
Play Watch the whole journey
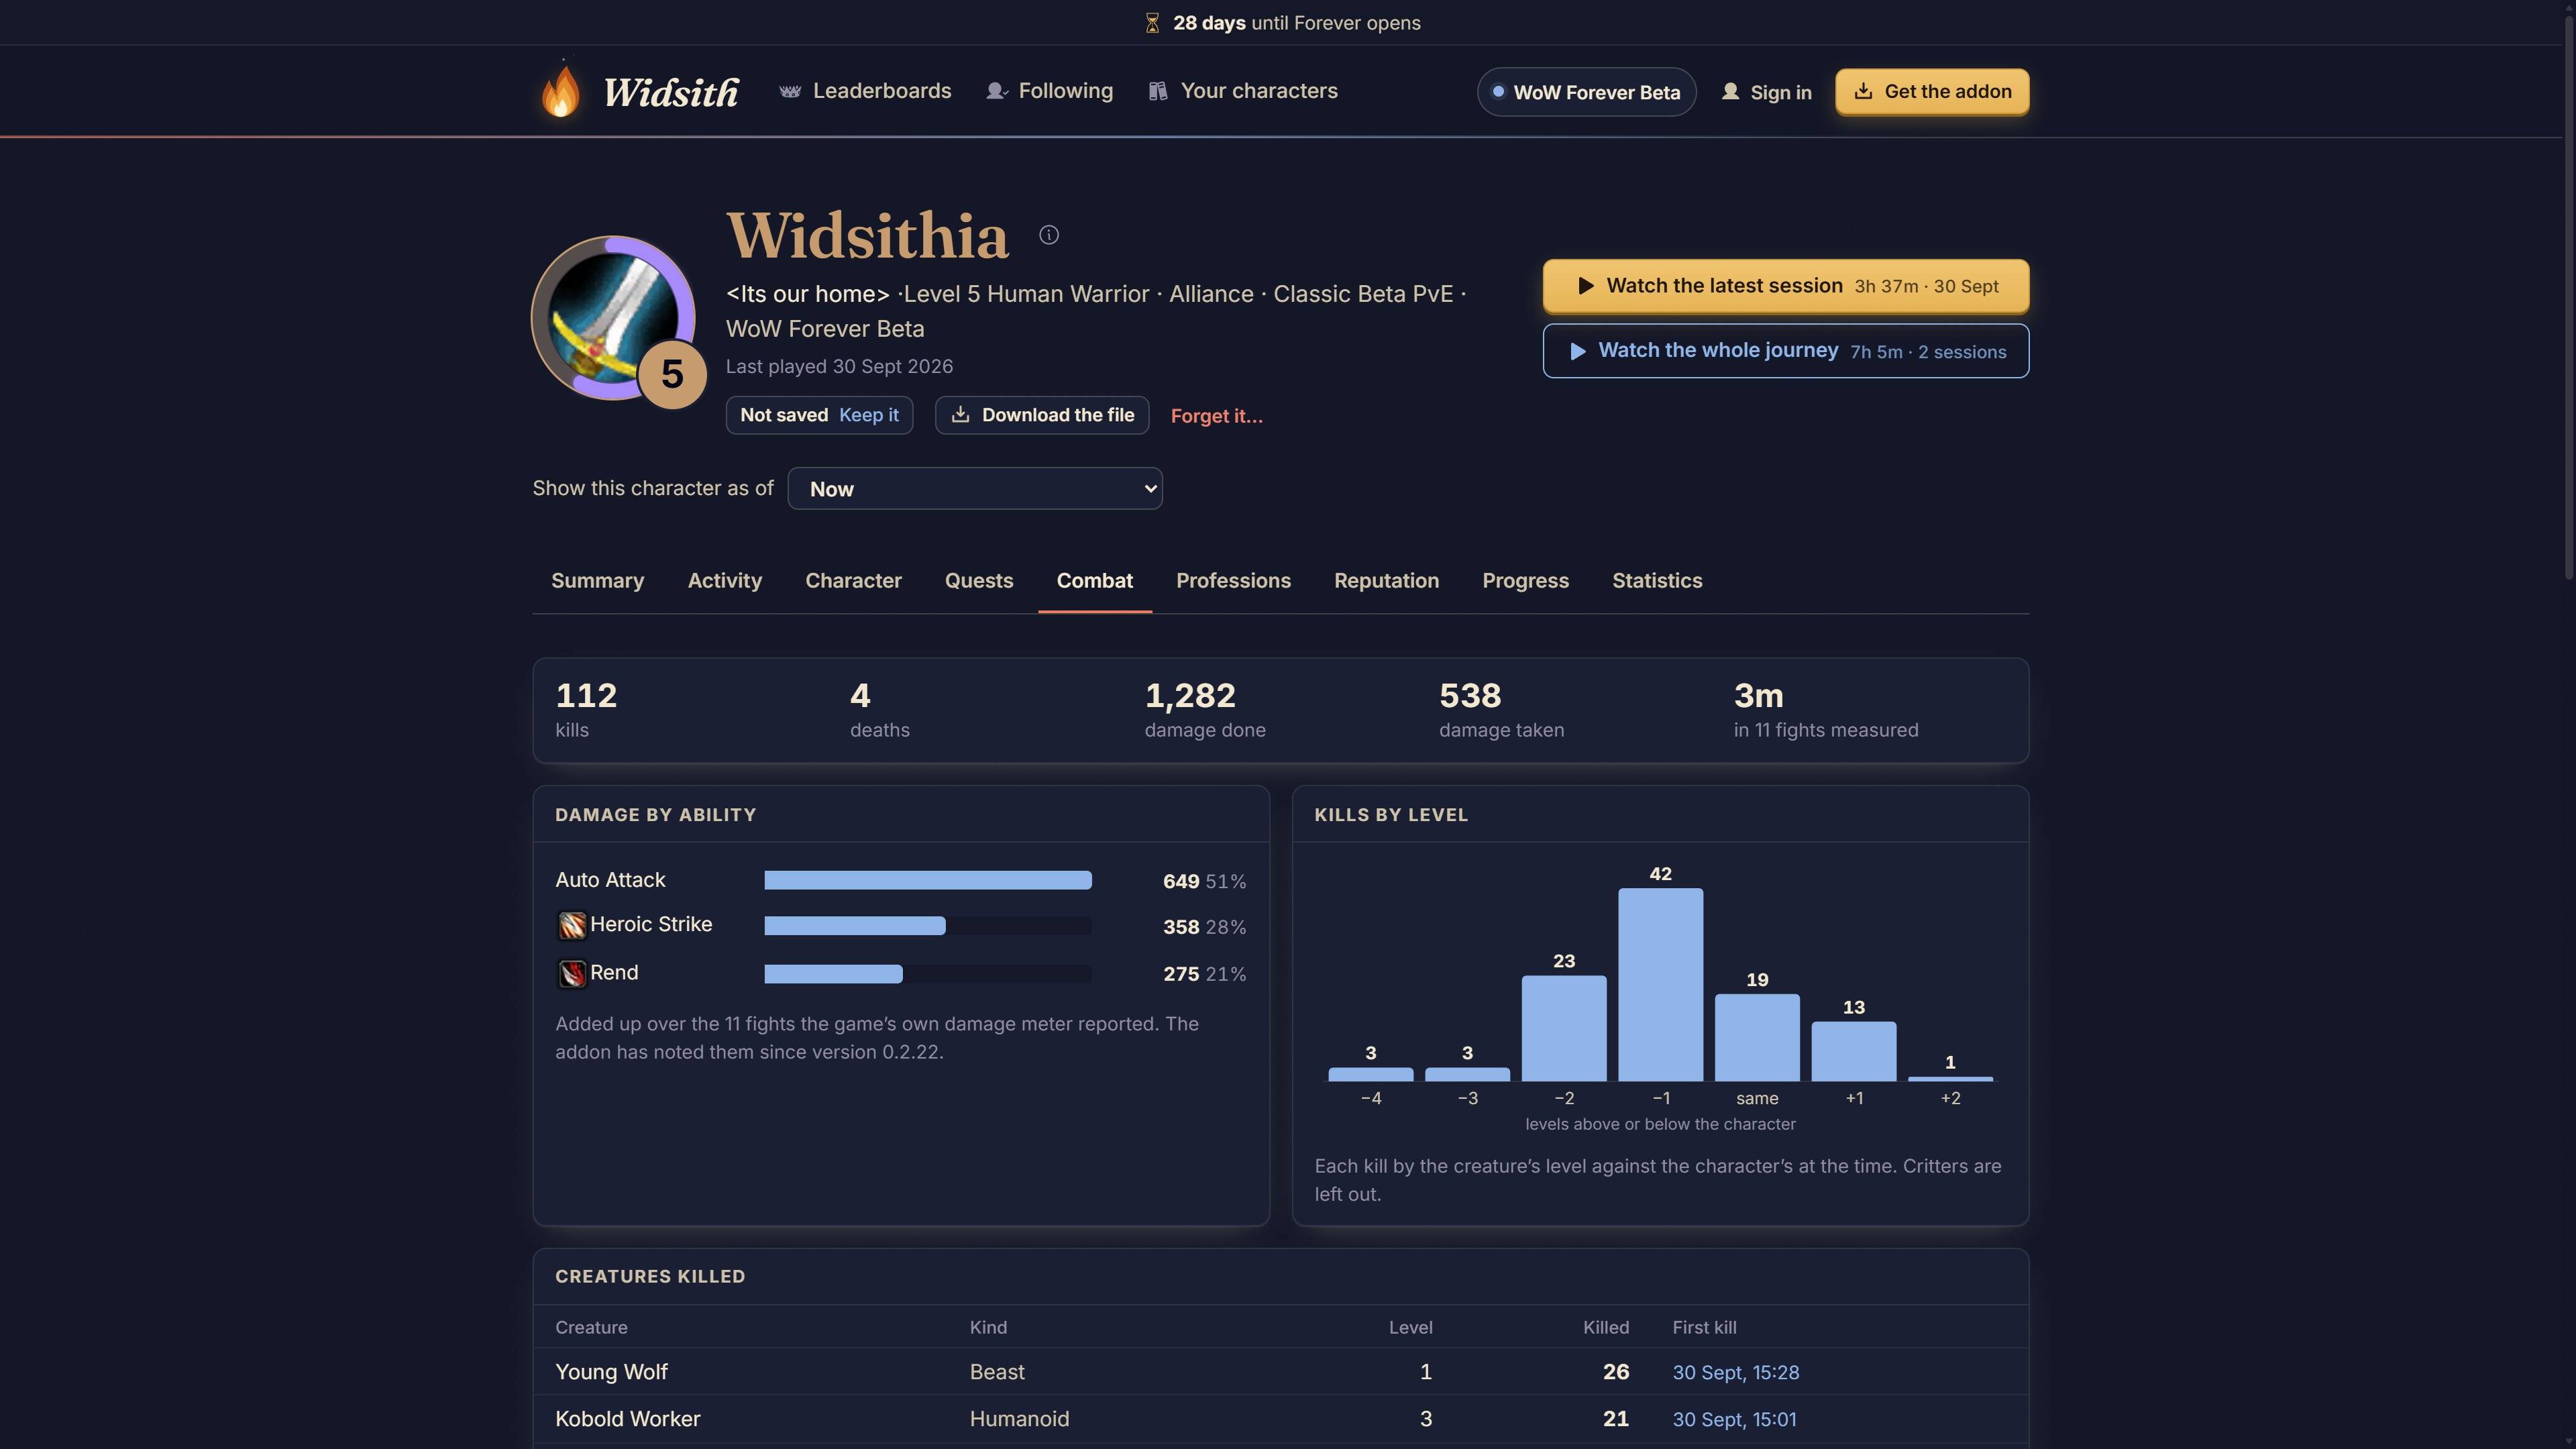point(1786,351)
